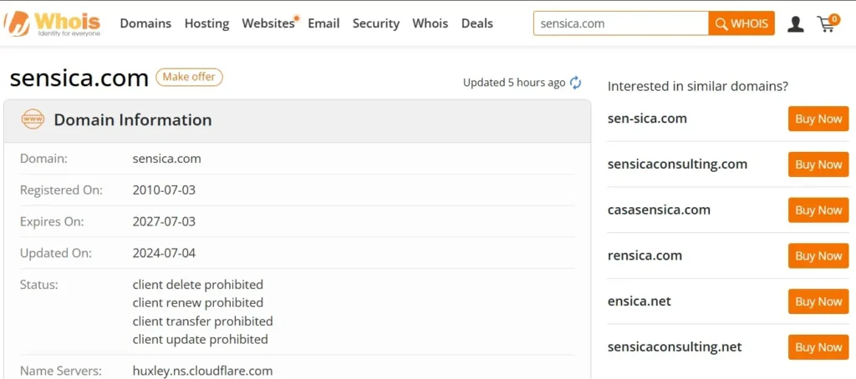This screenshot has width=856, height=379.
Task: Select the sensicaconsulting.net domain name
Action: (675, 346)
